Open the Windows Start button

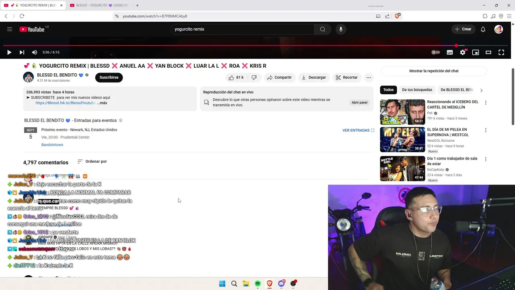222,284
